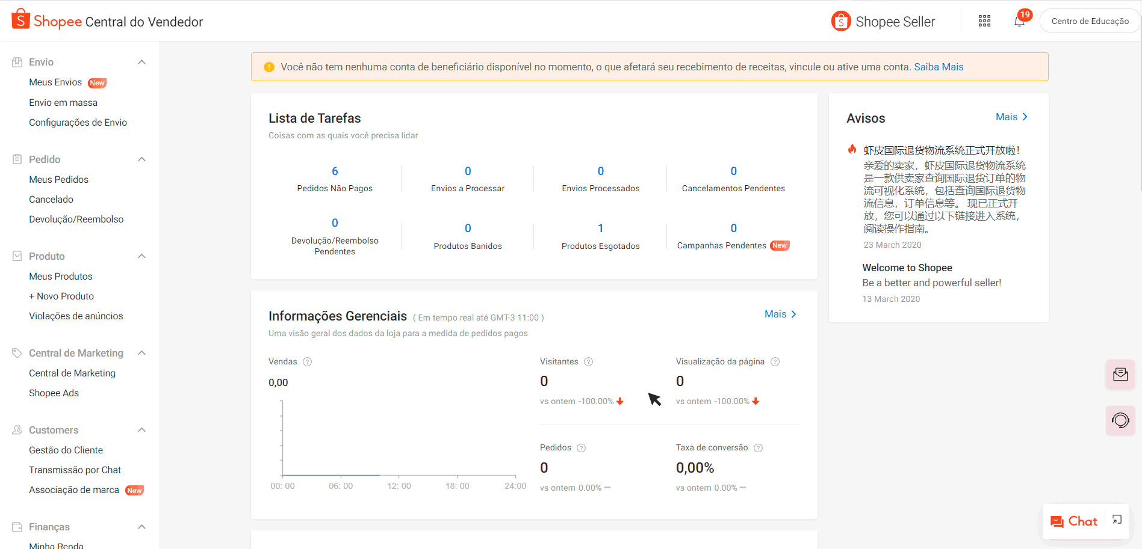Click the Customers icon in sidebar
The height and width of the screenshot is (549, 1142).
click(x=16, y=429)
